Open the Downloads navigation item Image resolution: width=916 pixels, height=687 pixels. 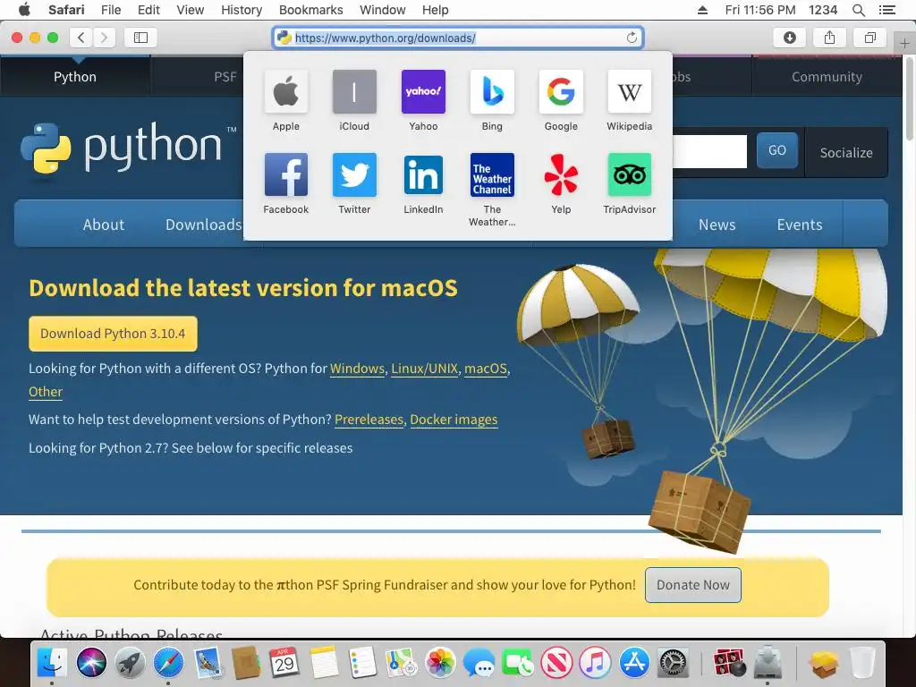(203, 225)
